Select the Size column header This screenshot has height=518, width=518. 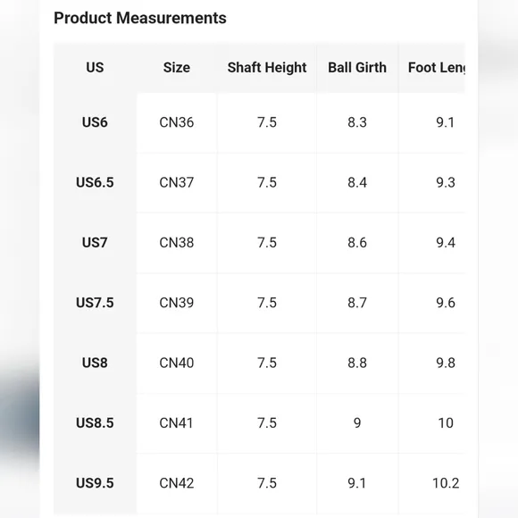click(177, 67)
